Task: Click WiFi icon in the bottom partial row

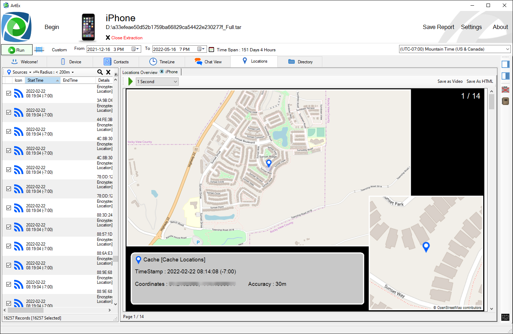Action: click(19, 303)
